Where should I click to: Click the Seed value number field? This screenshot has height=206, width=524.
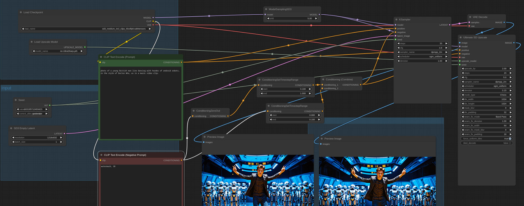[33, 109]
